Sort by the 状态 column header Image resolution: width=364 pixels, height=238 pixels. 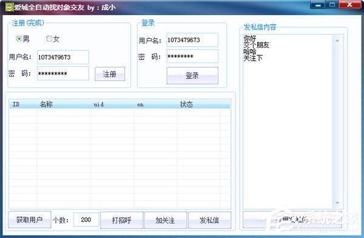coord(198,104)
